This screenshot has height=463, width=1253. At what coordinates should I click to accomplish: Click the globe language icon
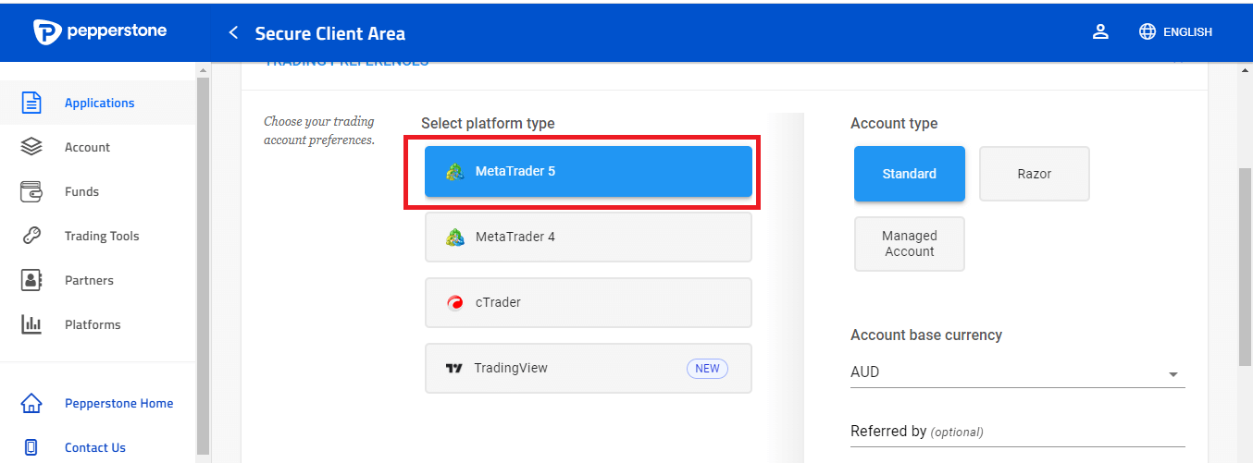1148,31
